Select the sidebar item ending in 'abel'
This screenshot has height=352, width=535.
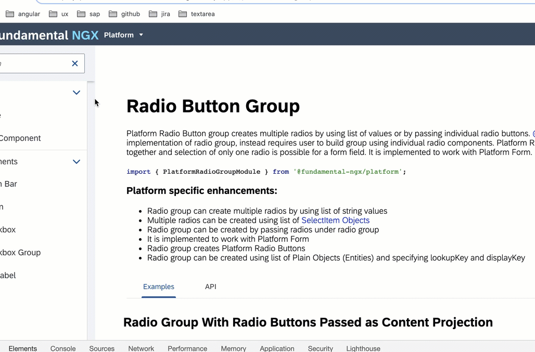click(43, 276)
